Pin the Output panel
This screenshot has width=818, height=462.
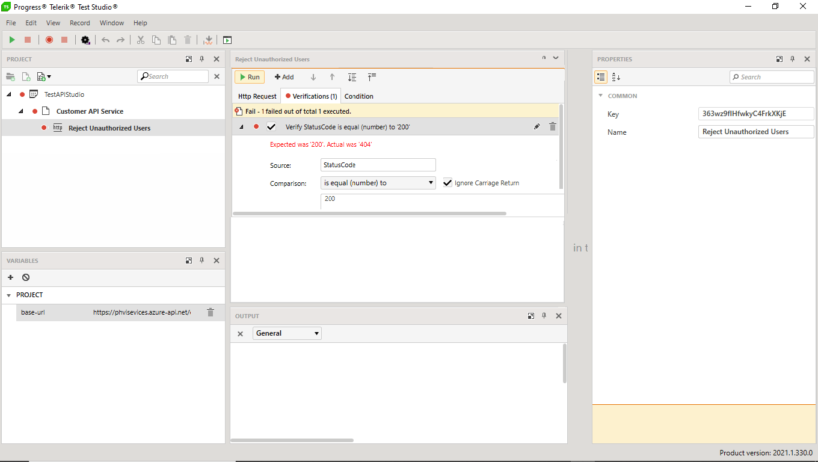(544, 316)
